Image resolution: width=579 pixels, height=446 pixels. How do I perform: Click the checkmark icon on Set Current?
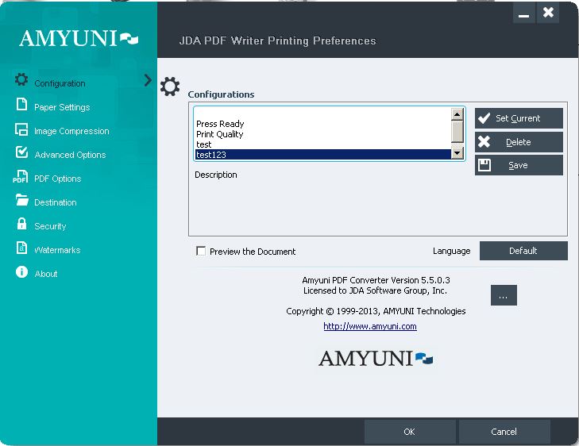coord(484,118)
